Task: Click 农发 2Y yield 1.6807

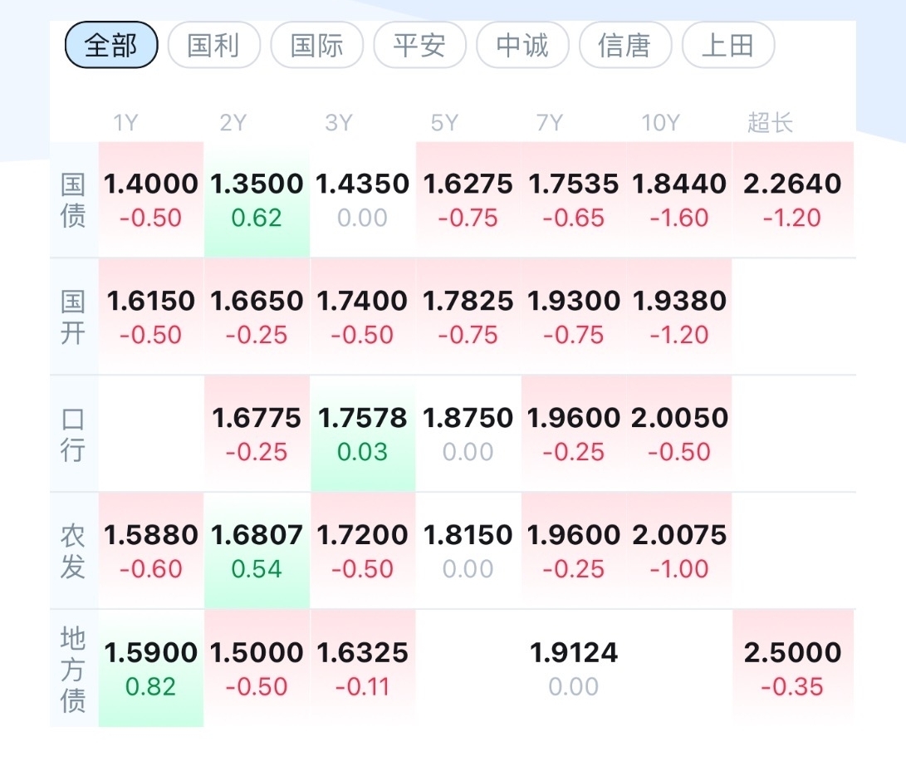Action: click(257, 550)
